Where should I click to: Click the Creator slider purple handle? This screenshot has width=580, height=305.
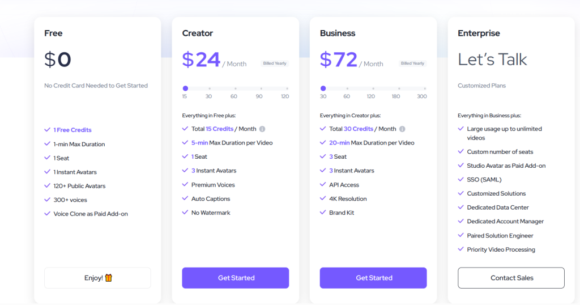click(185, 88)
